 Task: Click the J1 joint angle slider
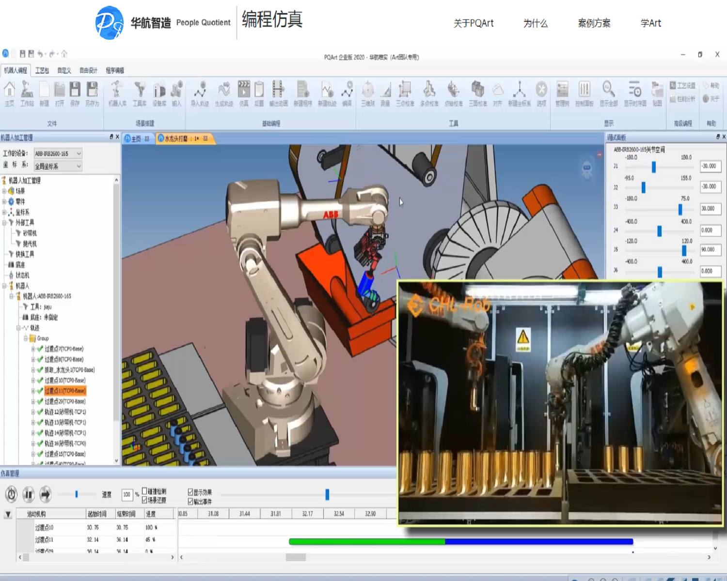[653, 167]
